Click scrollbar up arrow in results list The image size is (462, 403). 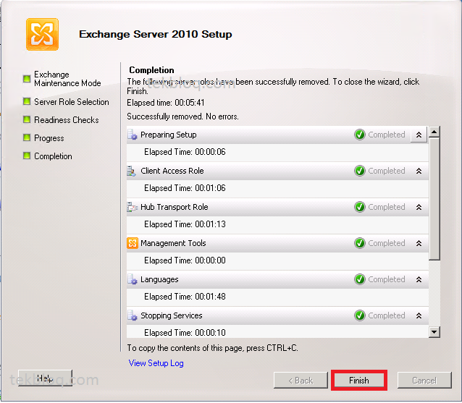pyautogui.click(x=434, y=132)
